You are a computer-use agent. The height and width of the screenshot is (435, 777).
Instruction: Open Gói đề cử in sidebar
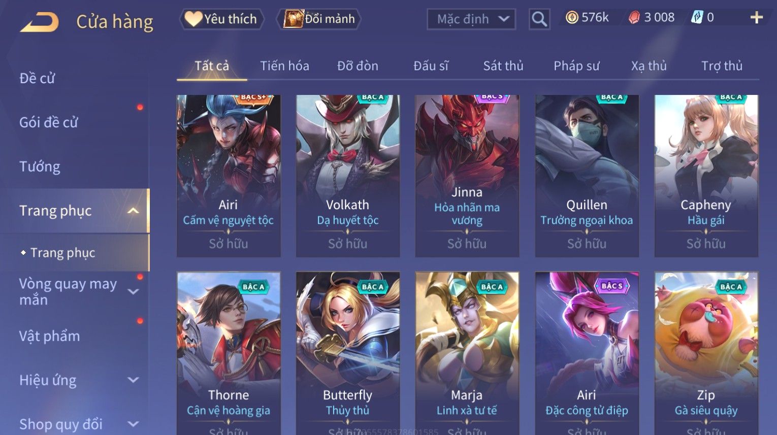coord(49,122)
